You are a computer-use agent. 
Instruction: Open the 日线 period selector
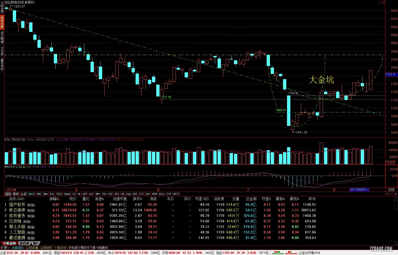tap(391, 190)
